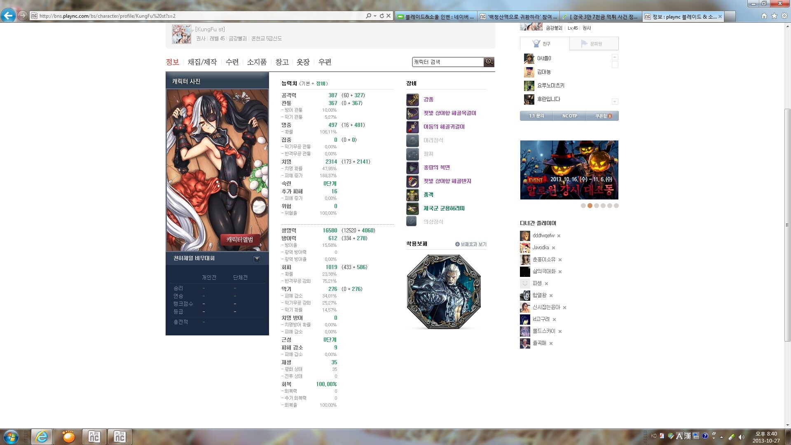Open the favorites star icon

[x=774, y=16]
